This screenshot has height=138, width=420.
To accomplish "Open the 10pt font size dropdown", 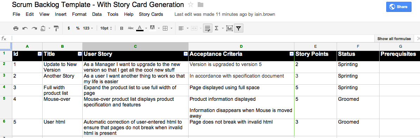I will (106, 28).
